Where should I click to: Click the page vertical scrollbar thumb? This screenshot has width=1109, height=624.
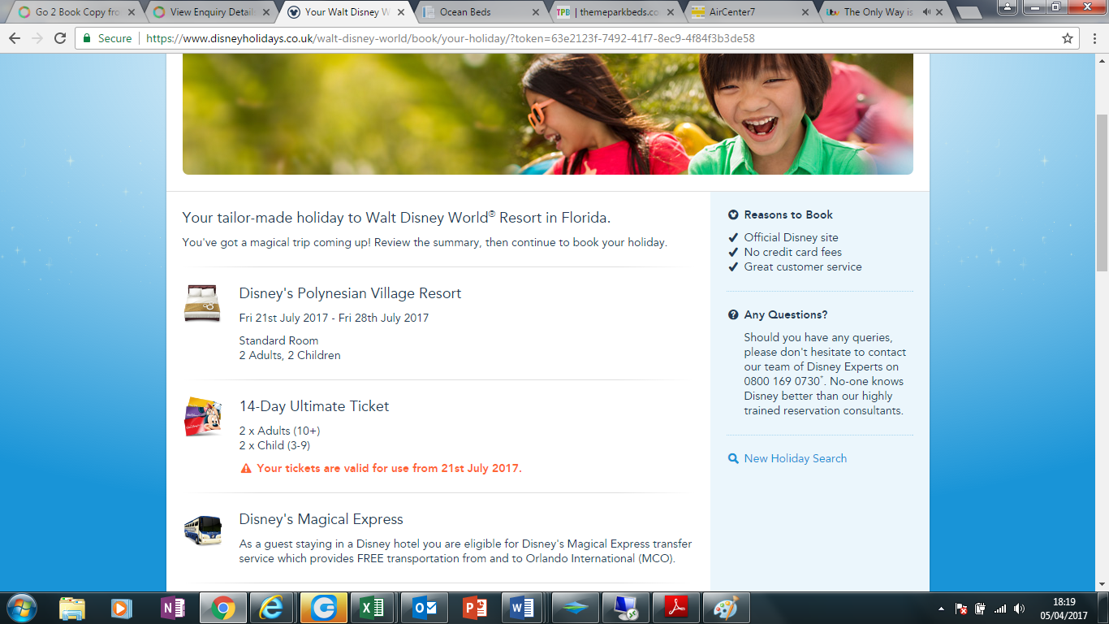1102,192
